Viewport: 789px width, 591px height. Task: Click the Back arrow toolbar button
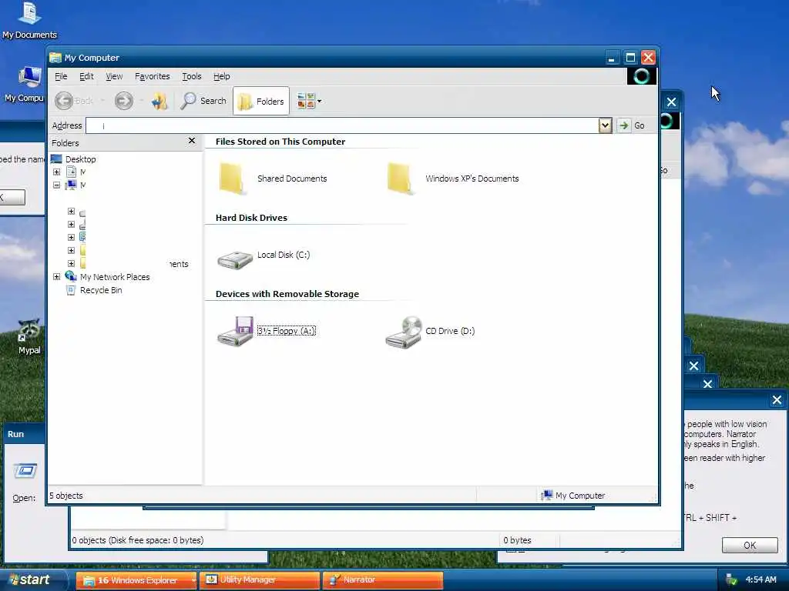[64, 101]
